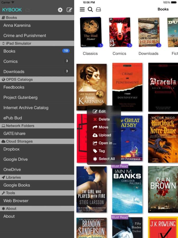Viewport: 178px width, 238px height.
Task: Open the settings gear in sidebar header
Action: pyautogui.click(x=60, y=10)
